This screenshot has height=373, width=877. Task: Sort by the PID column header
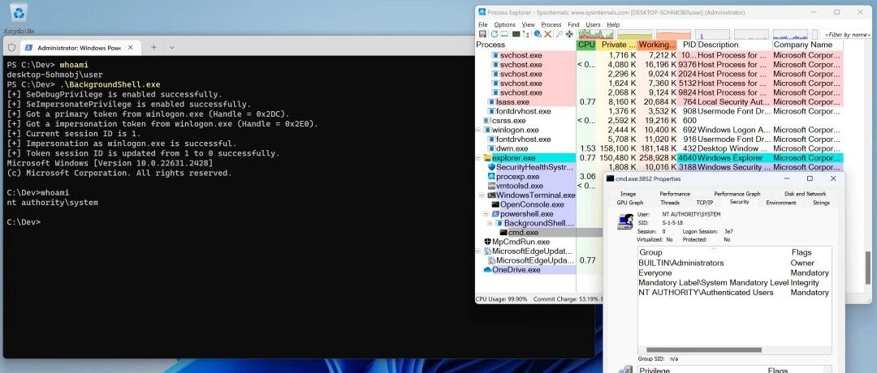689,45
